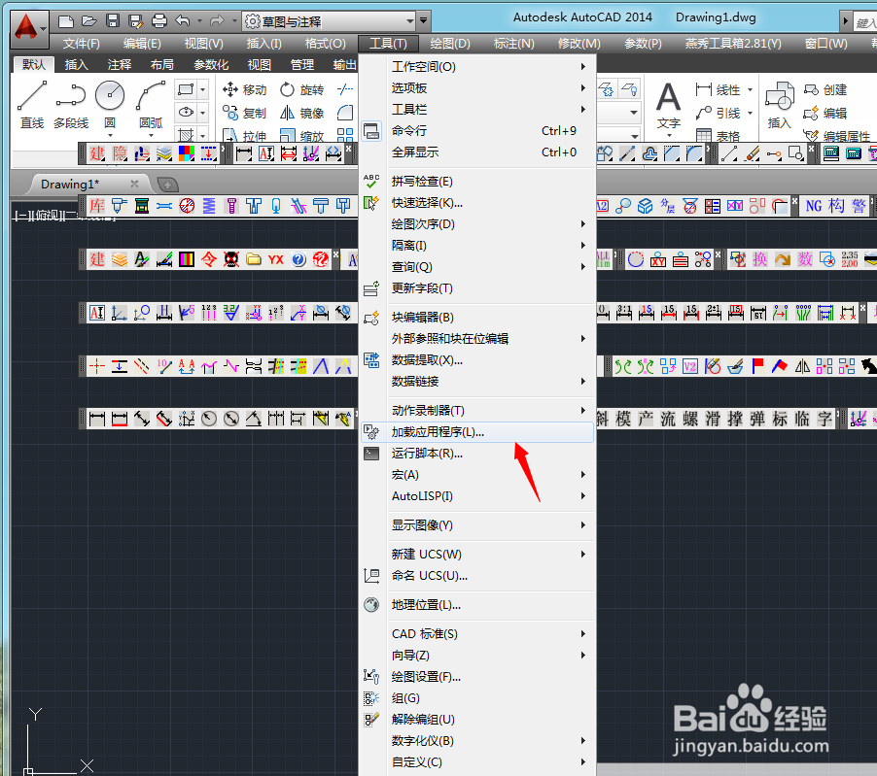
Task: Select the Polyline (多段线) tool
Action: click(71, 105)
